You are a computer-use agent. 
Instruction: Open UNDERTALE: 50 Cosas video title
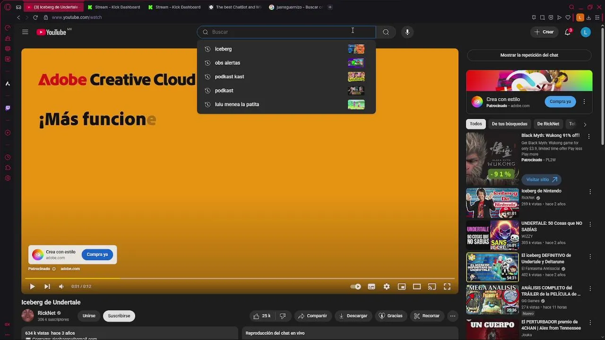pos(552,226)
